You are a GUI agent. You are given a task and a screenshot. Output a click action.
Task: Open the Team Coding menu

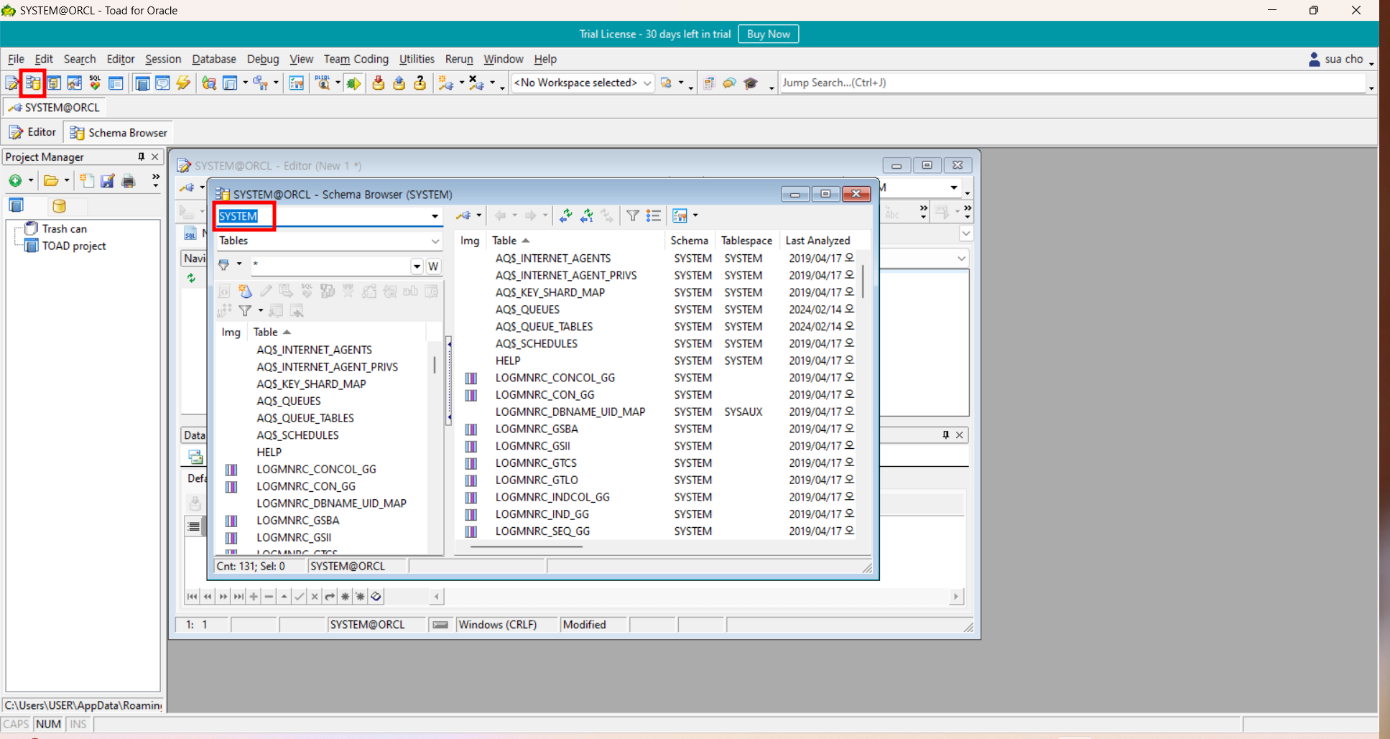point(356,59)
